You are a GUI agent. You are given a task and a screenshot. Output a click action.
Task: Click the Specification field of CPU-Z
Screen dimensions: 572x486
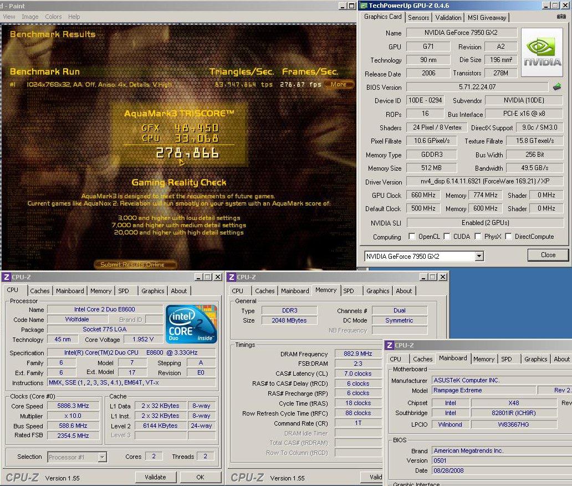coord(132,352)
